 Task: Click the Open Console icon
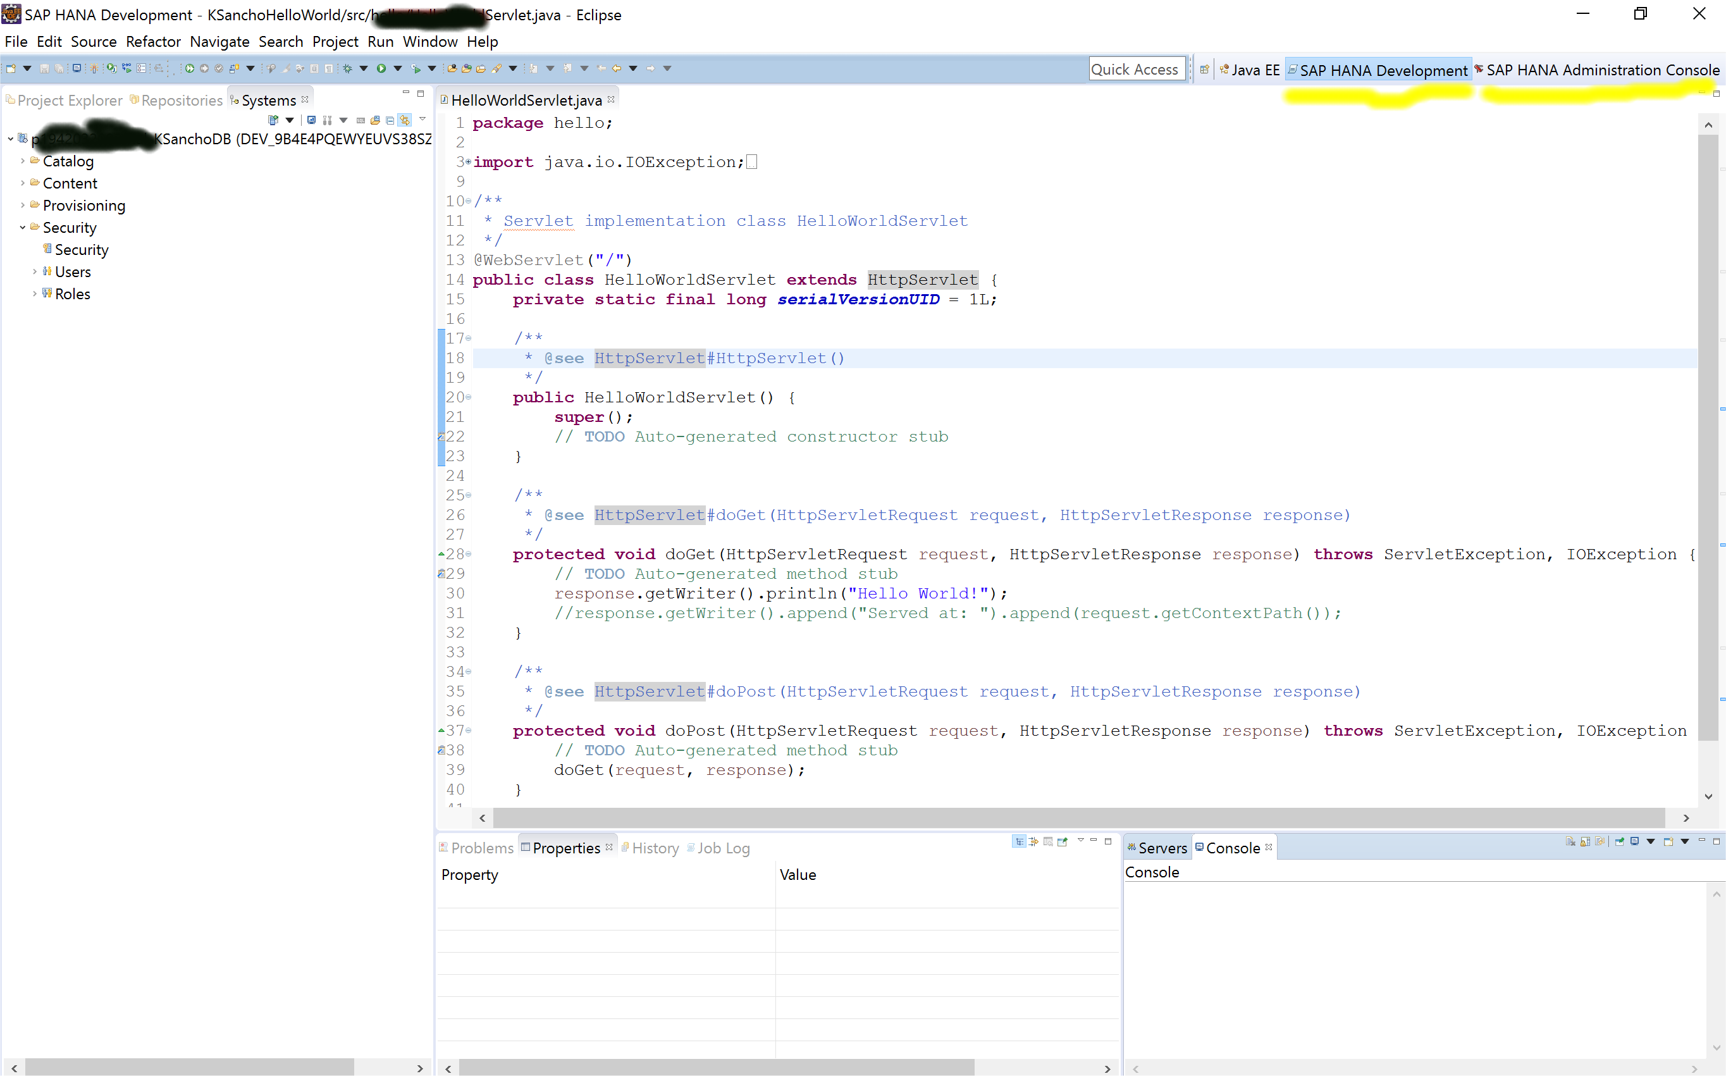tap(1668, 841)
